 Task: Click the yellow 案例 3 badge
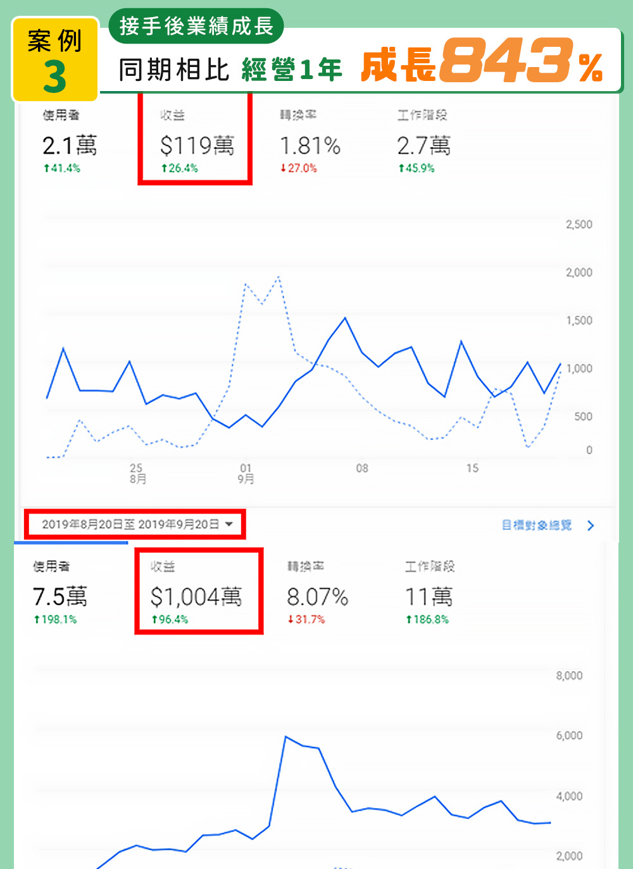[x=55, y=60]
